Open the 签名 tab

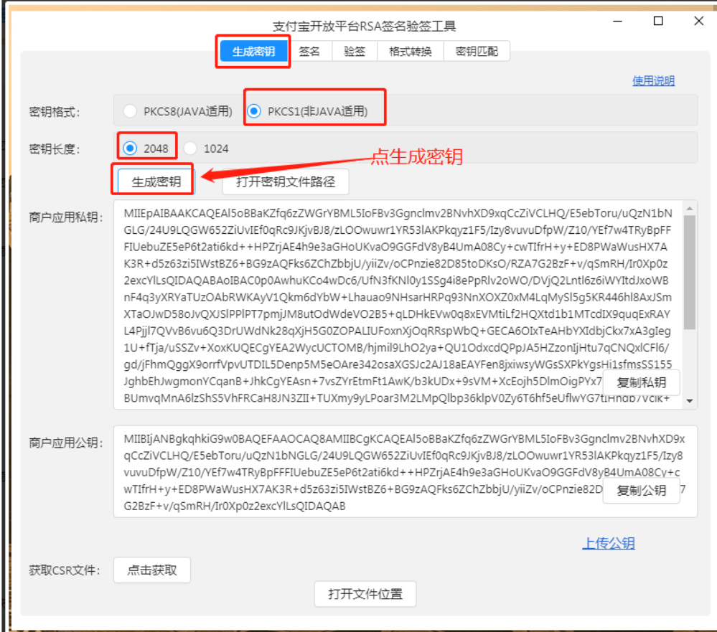pos(309,51)
